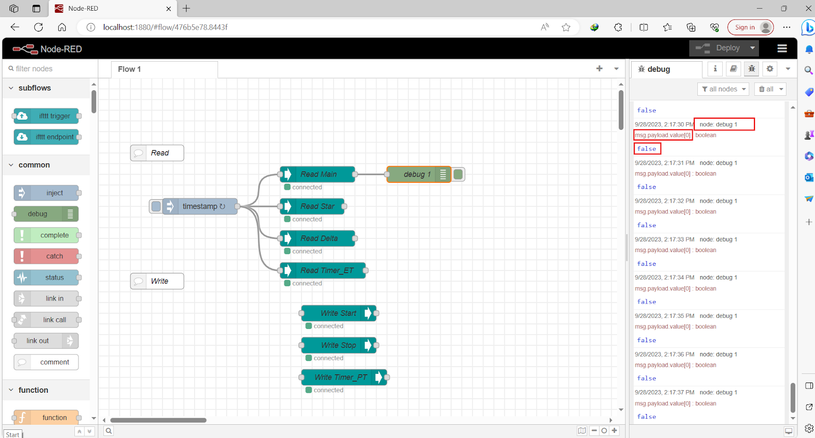Select the Read comment node
Image resolution: width=815 pixels, height=438 pixels.
tap(157, 153)
